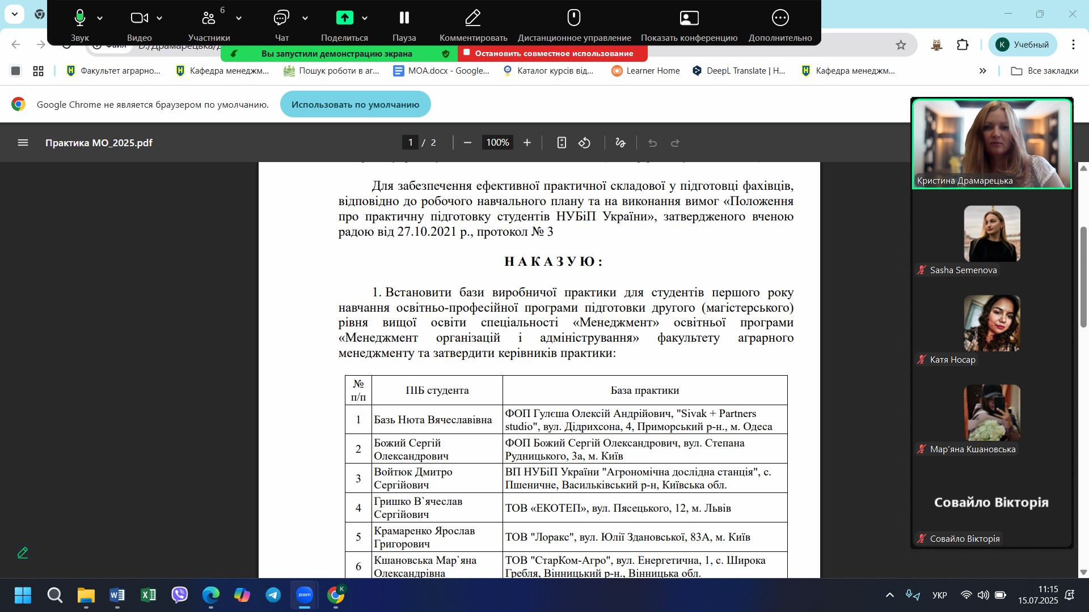Expand audio options arrow next to Звук
1089x612 pixels.
click(x=100, y=19)
